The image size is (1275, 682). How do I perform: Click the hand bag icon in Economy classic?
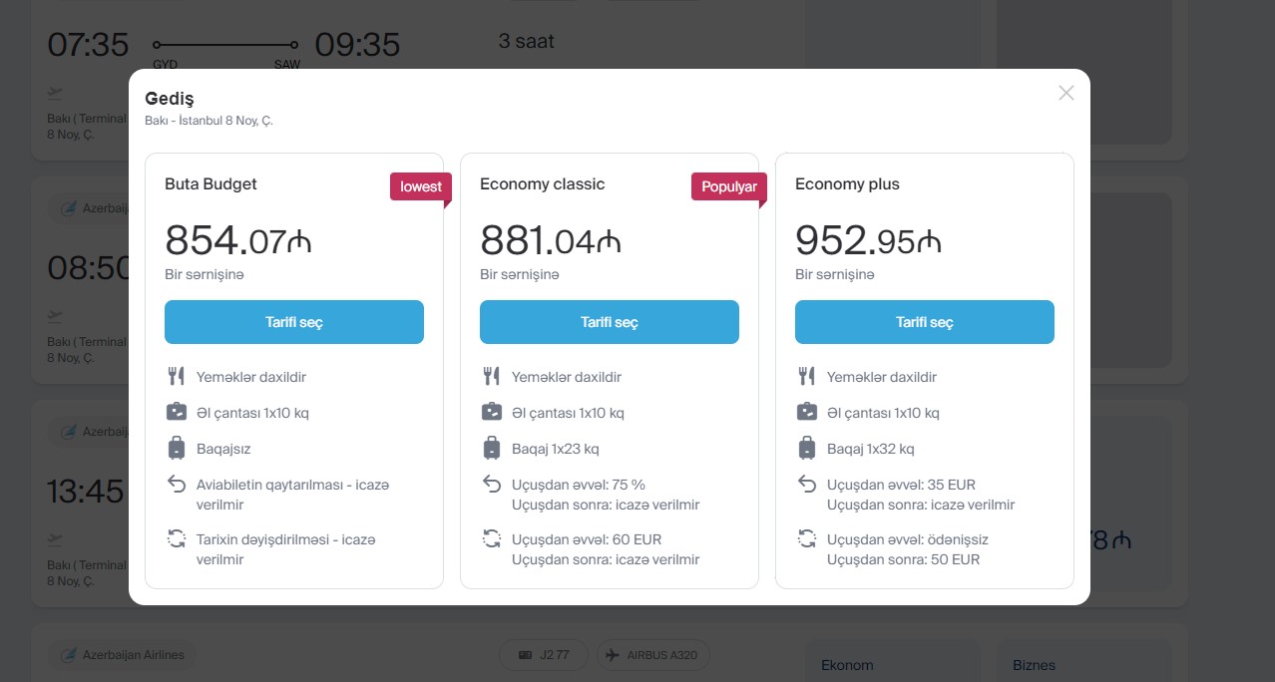492,412
